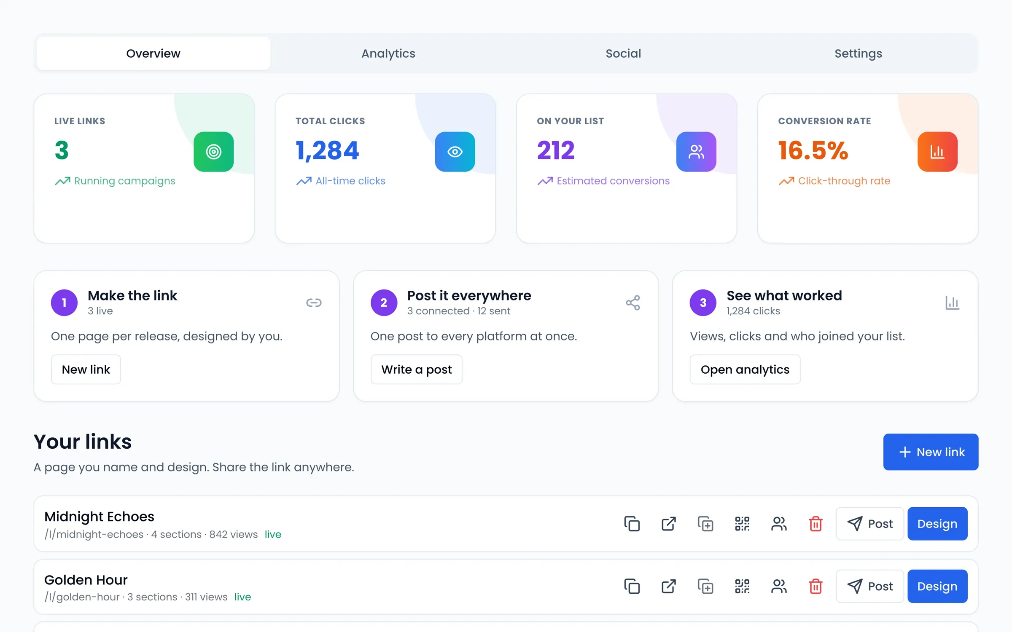
Task: Show QR code for Midnight Echoes
Action: [742, 524]
